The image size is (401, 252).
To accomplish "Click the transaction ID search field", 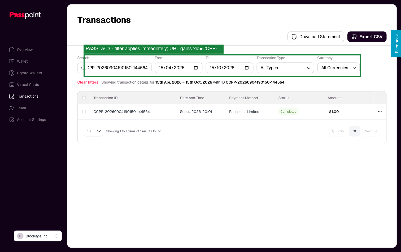I will 115,68.
